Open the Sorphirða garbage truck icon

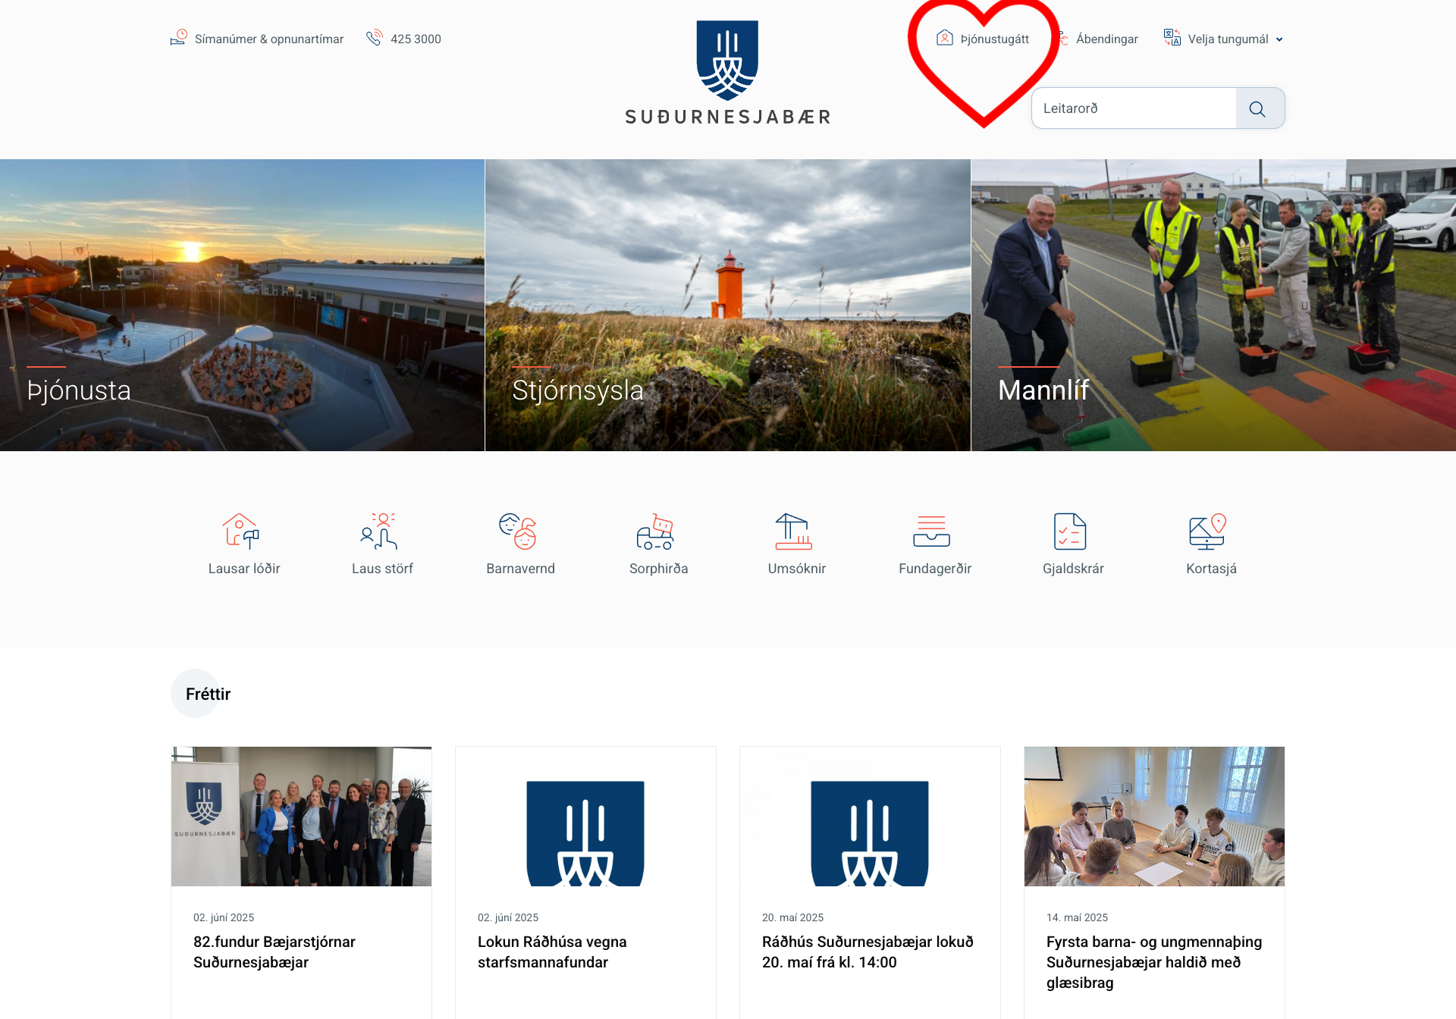coord(655,531)
